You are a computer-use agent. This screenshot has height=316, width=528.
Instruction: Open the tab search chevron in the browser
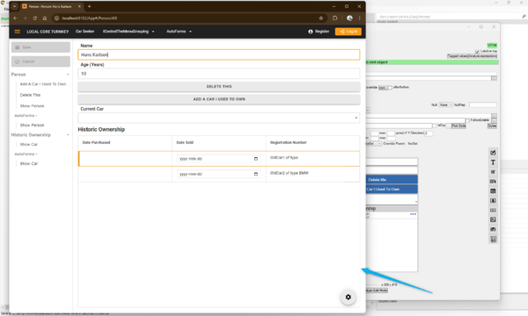coord(14,6)
